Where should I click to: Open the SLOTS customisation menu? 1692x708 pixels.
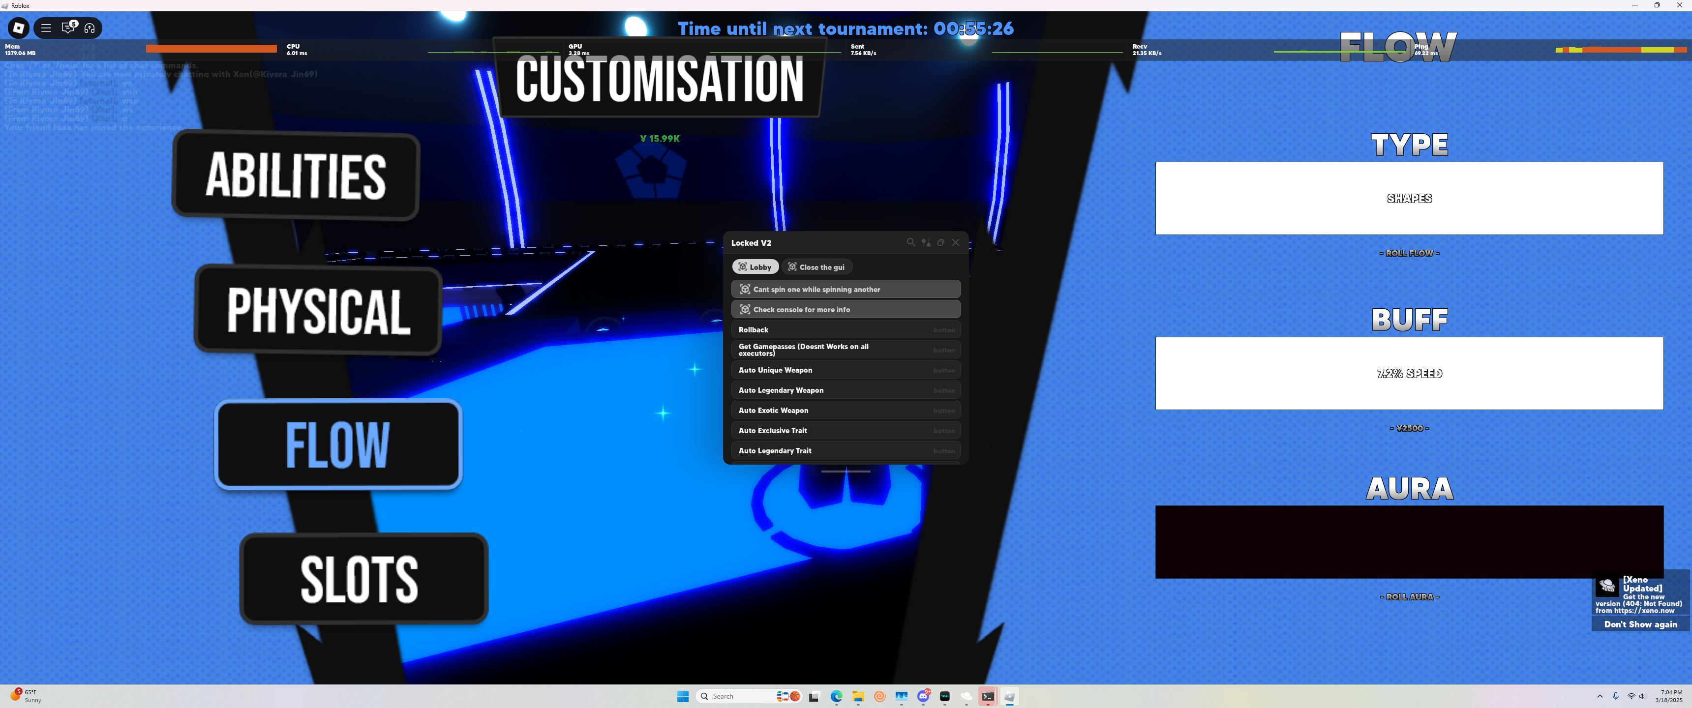[x=363, y=579]
